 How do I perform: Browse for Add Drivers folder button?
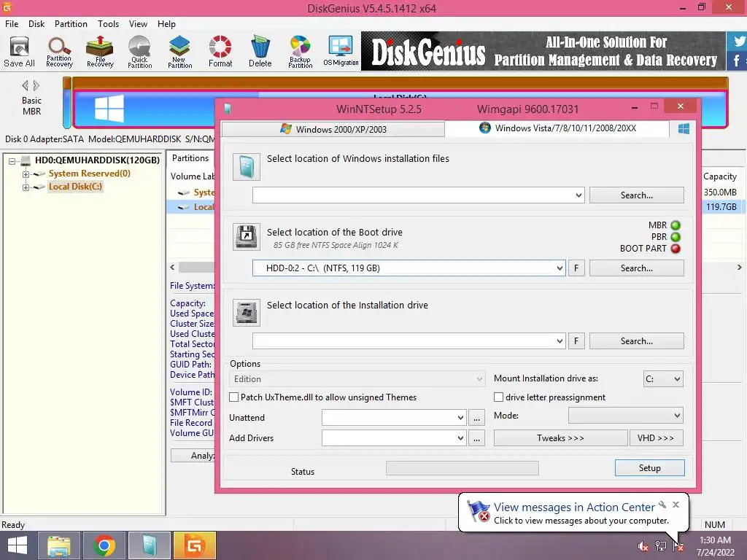pos(476,438)
